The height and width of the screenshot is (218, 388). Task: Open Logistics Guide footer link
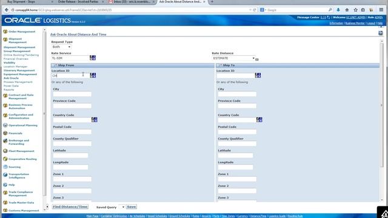(x=277, y=216)
